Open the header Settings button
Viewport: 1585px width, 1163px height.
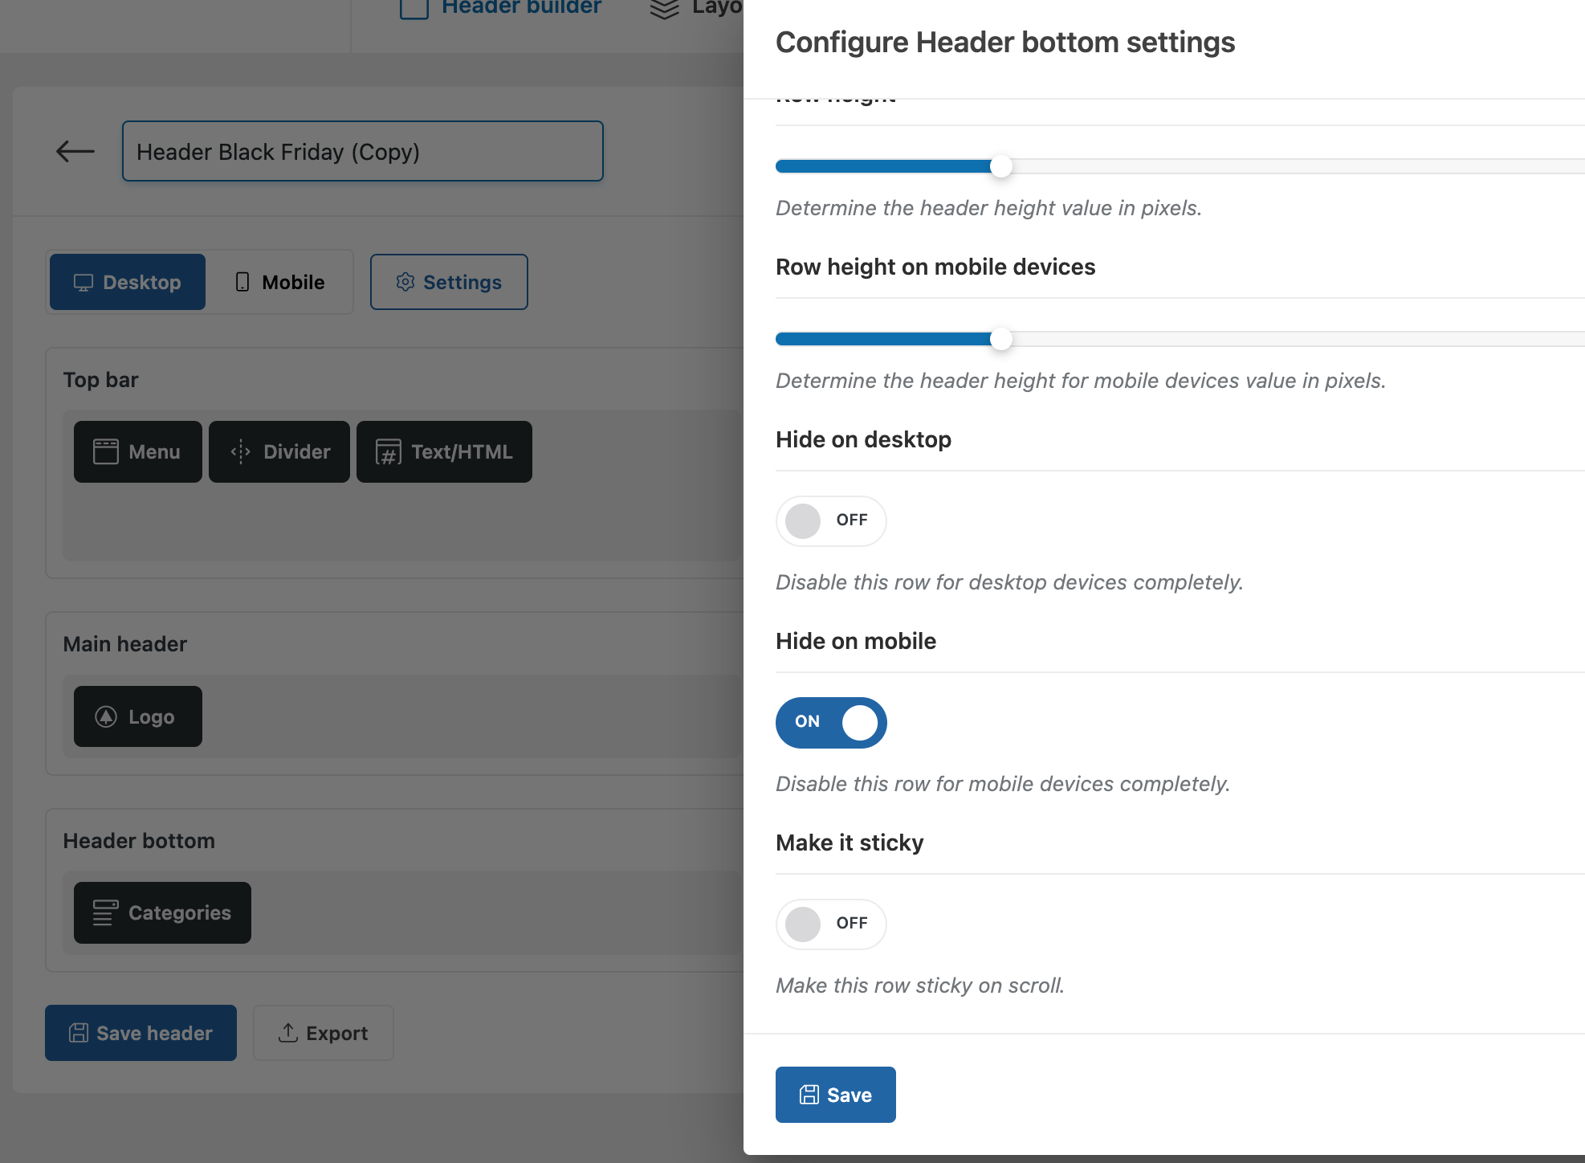[448, 282]
